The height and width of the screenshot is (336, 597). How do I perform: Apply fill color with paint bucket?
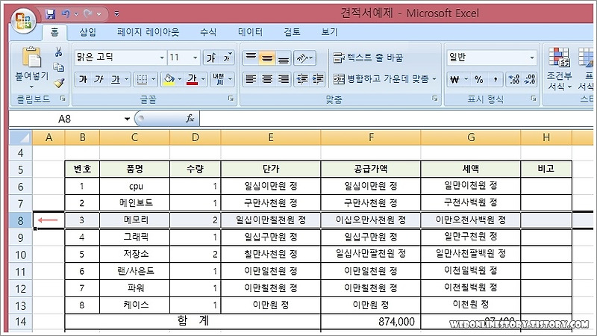(169, 79)
